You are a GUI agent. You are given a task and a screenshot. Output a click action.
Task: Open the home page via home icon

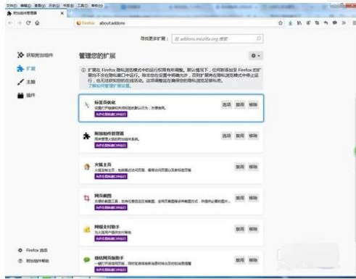tap(37, 23)
